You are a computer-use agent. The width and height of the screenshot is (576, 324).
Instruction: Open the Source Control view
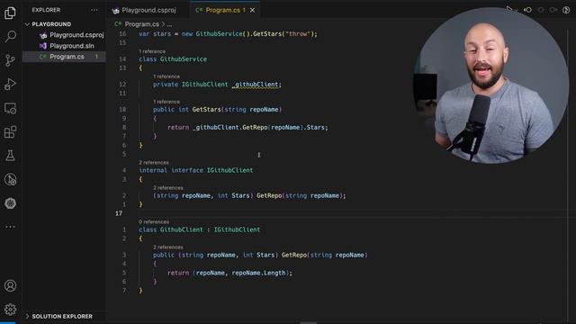(x=10, y=60)
